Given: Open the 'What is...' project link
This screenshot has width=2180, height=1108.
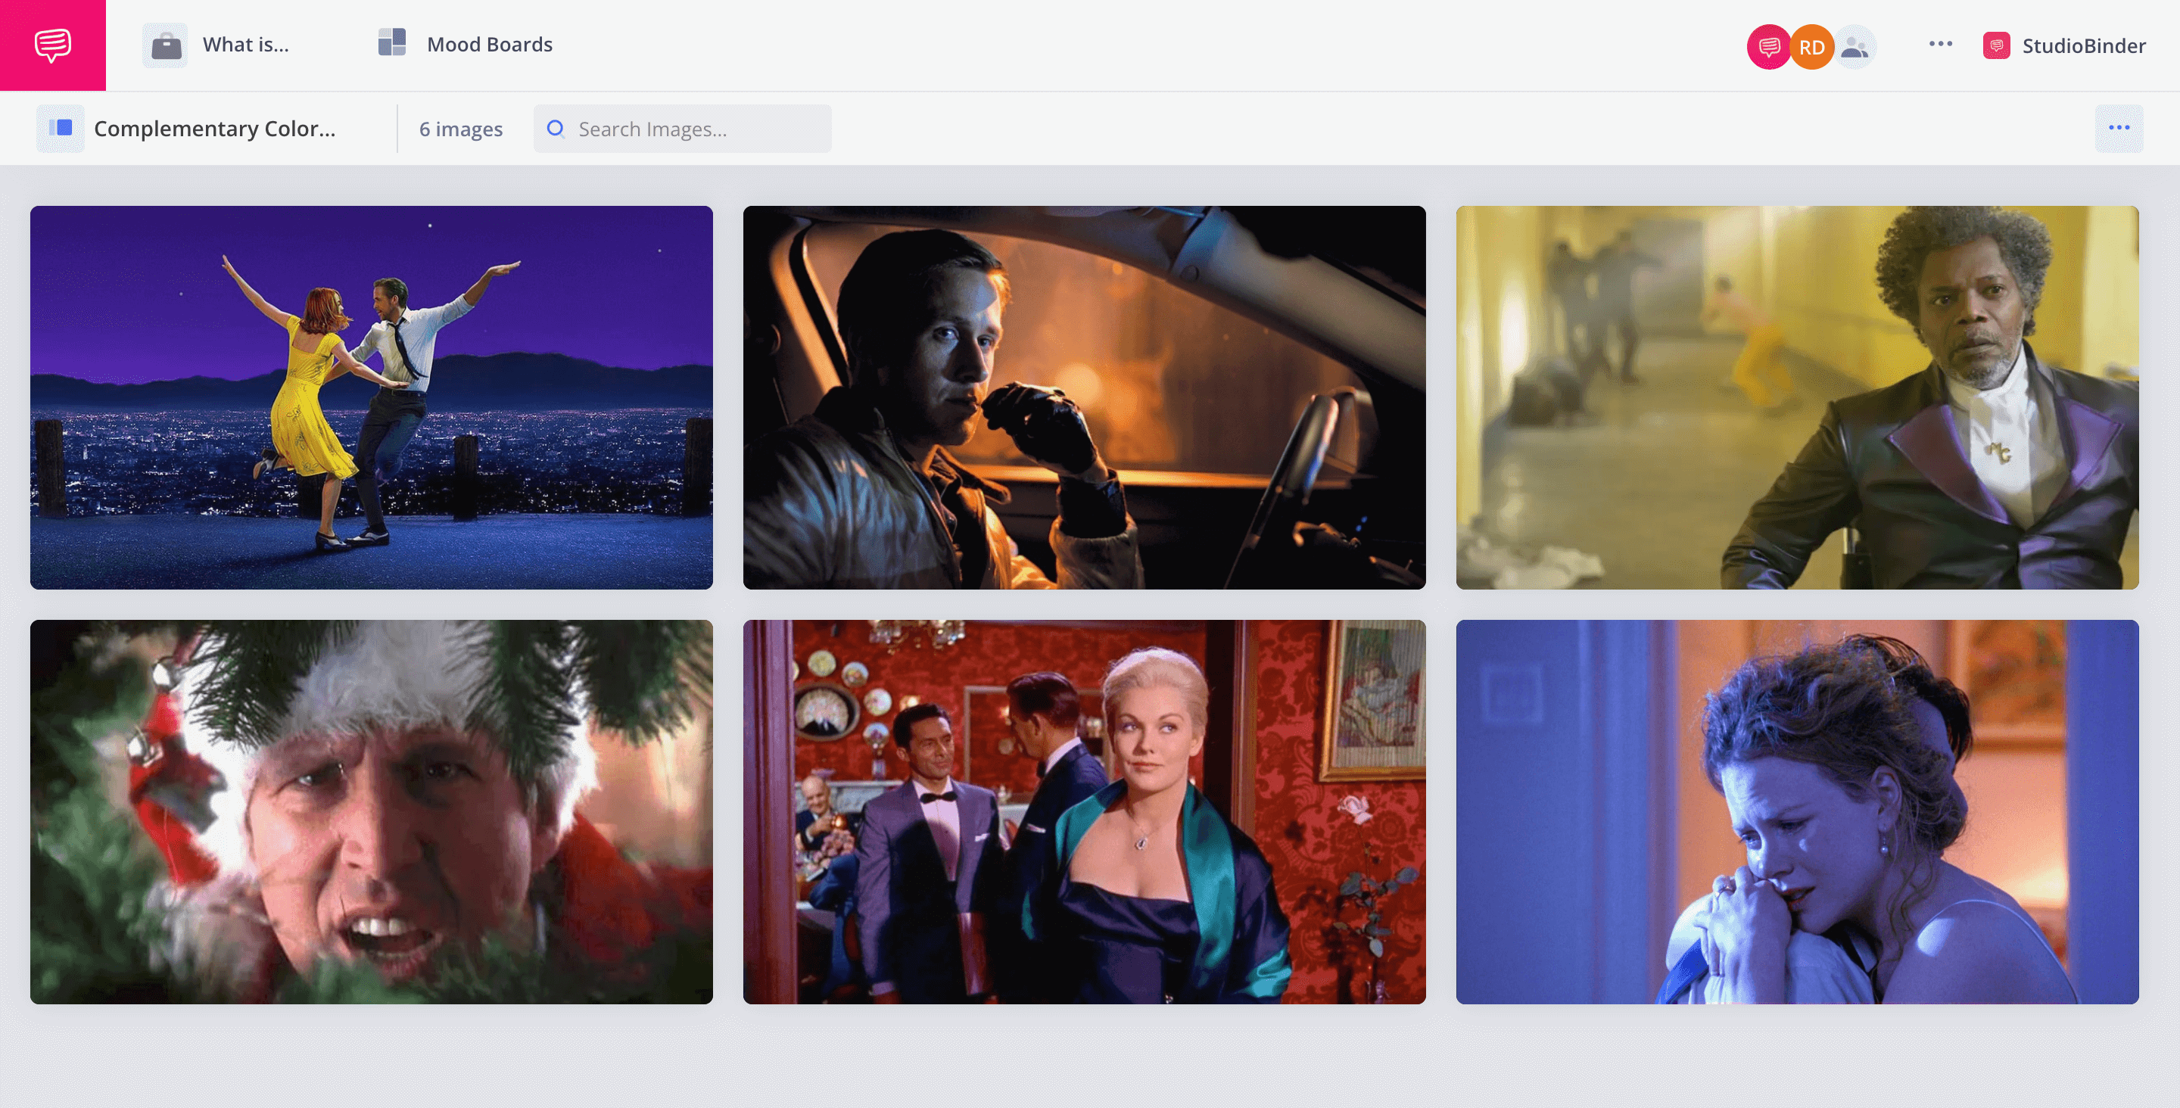Looking at the screenshot, I should click(x=245, y=45).
